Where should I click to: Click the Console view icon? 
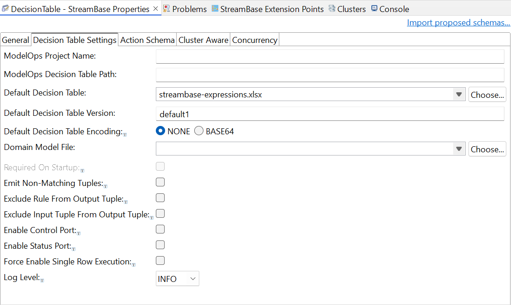(x=374, y=9)
